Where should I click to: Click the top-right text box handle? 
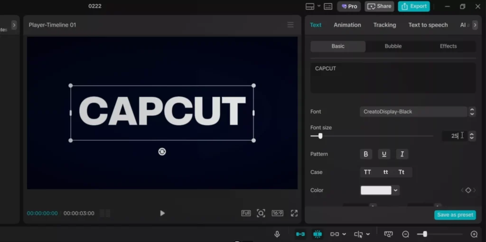pyautogui.click(x=253, y=86)
